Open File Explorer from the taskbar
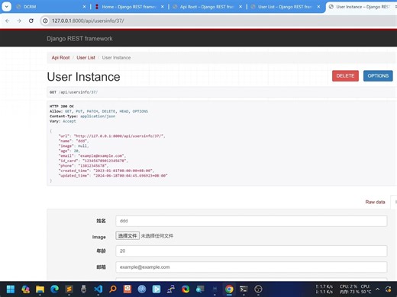The width and height of the screenshot is (397, 297). (x=40, y=289)
